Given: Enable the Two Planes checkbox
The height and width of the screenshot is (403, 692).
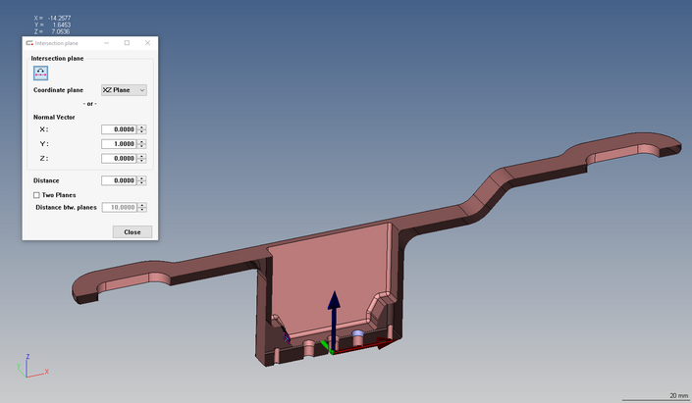Looking at the screenshot, I should point(36,195).
